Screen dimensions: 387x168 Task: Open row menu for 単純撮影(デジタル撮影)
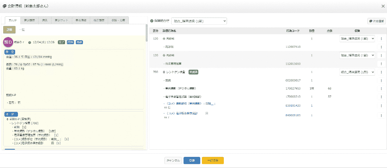pyautogui.click(x=381, y=88)
